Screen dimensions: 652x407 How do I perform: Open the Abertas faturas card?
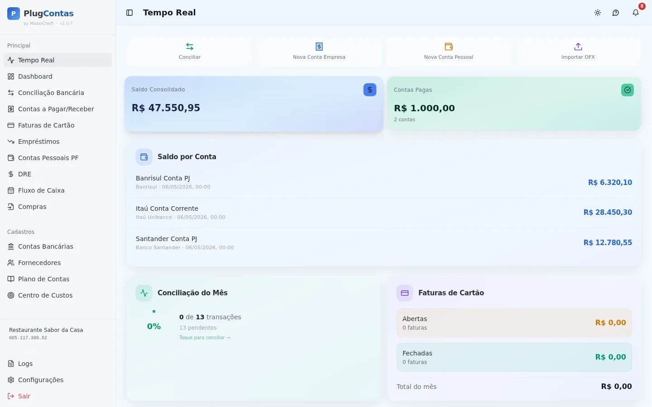click(514, 323)
